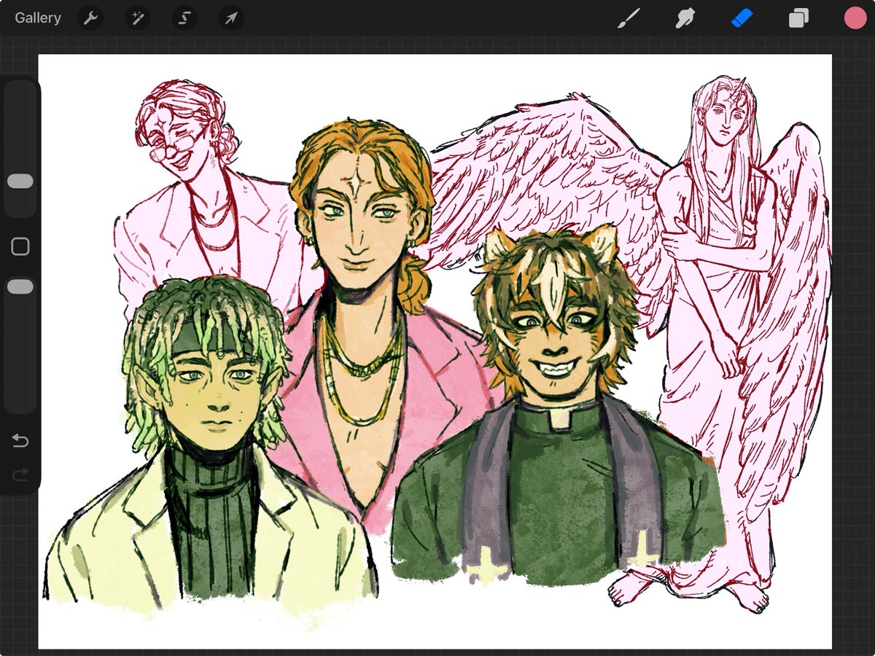Open the Layers panel
This screenshot has height=656, width=875.
(x=798, y=18)
